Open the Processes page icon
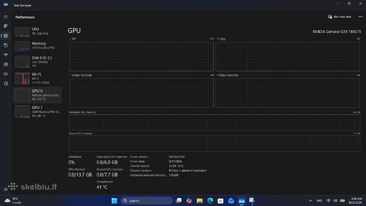 coord(5,26)
